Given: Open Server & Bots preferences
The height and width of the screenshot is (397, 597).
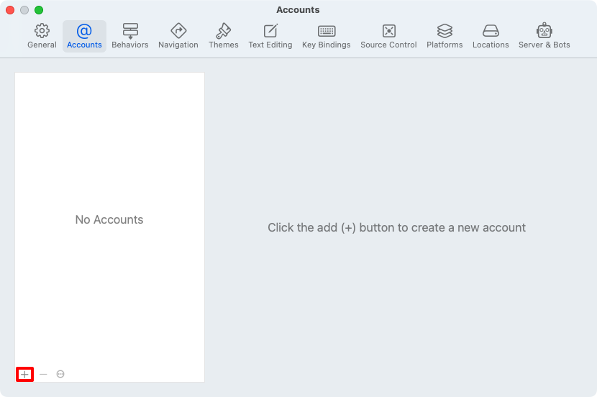Looking at the screenshot, I should (x=544, y=36).
